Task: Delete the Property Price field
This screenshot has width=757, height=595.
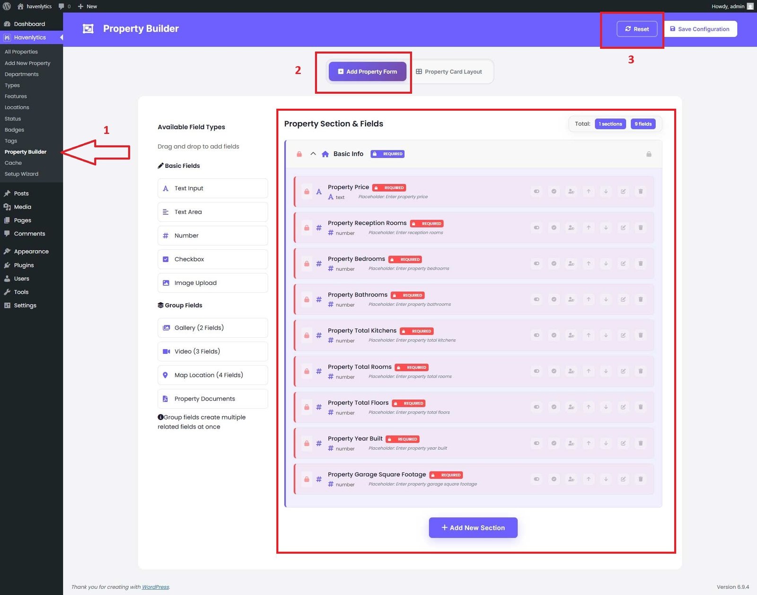Action: click(641, 192)
